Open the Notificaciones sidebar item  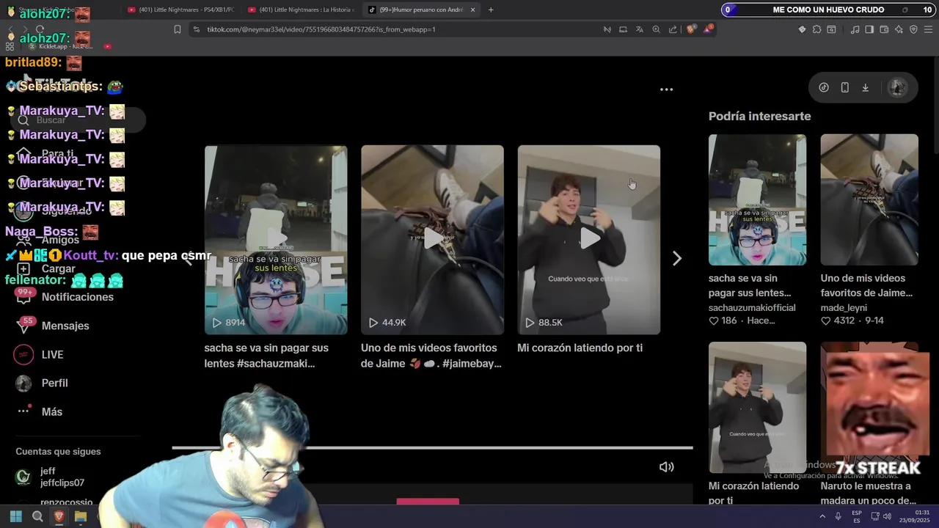(x=66, y=297)
